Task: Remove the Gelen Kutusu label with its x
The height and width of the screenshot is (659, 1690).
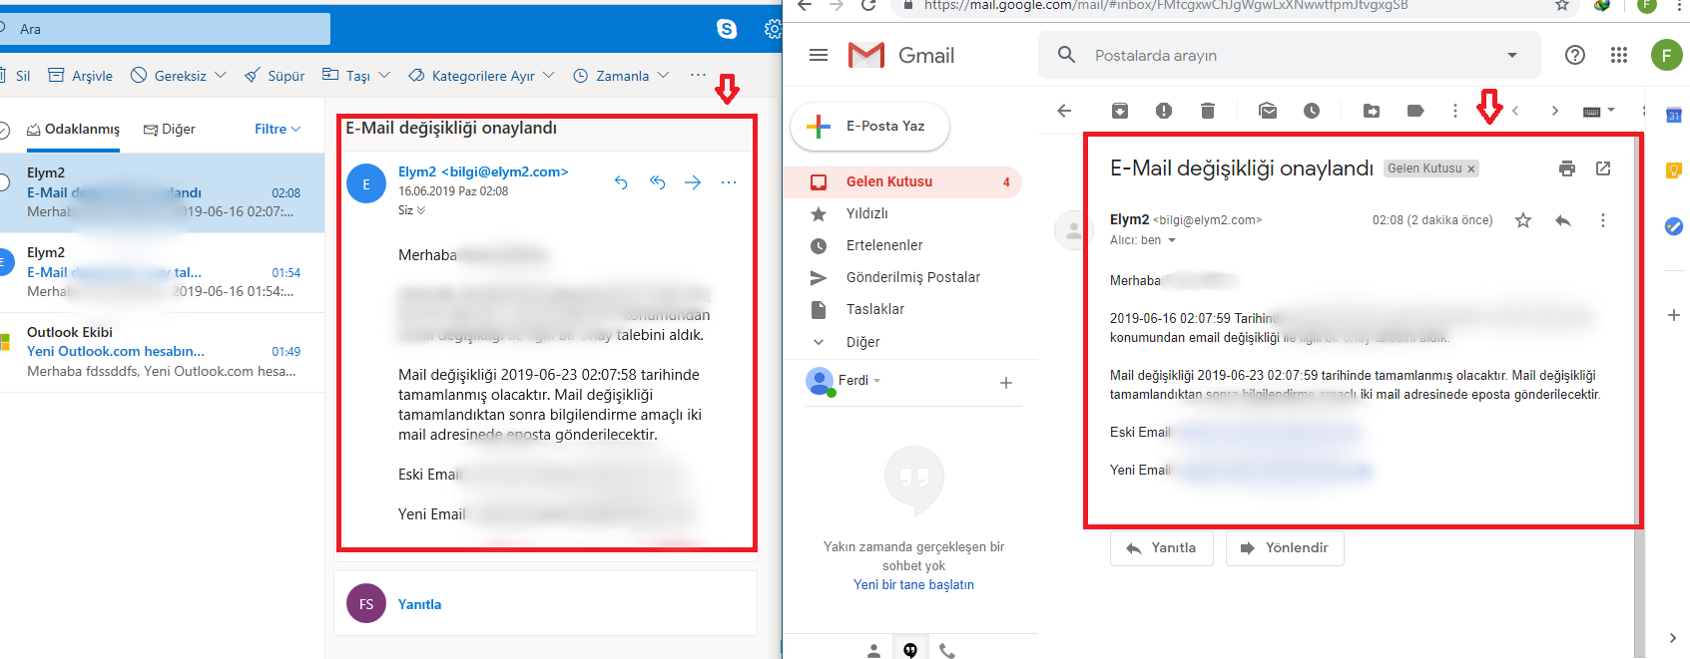Action: pyautogui.click(x=1470, y=168)
